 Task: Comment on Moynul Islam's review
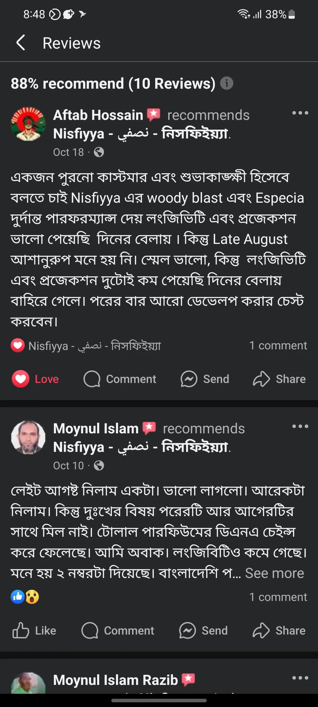tap(118, 630)
